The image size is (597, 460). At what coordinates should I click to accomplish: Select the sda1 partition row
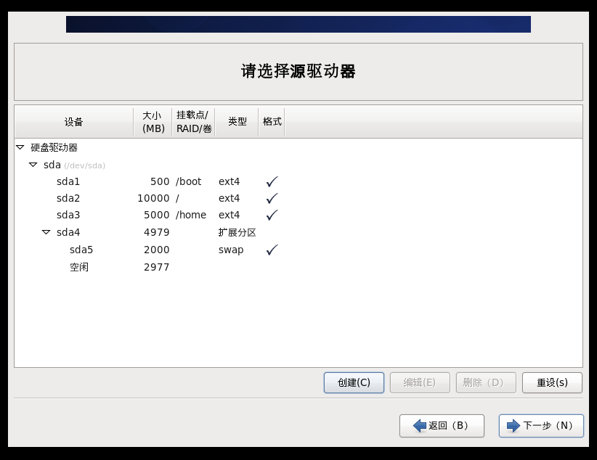coord(298,181)
